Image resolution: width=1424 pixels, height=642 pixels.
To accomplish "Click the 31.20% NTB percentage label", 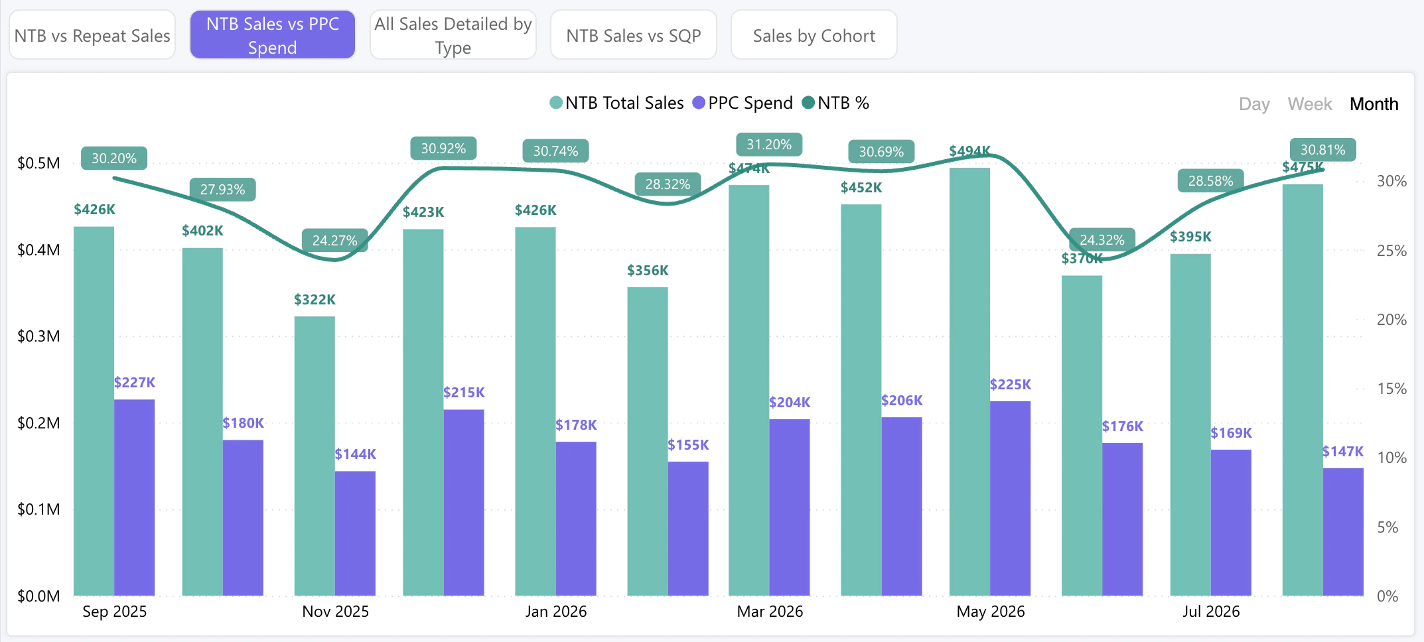I will click(769, 145).
